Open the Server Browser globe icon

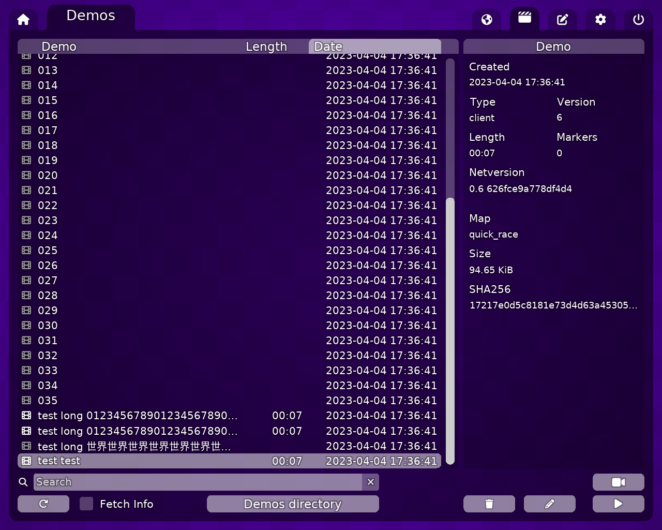click(x=486, y=19)
